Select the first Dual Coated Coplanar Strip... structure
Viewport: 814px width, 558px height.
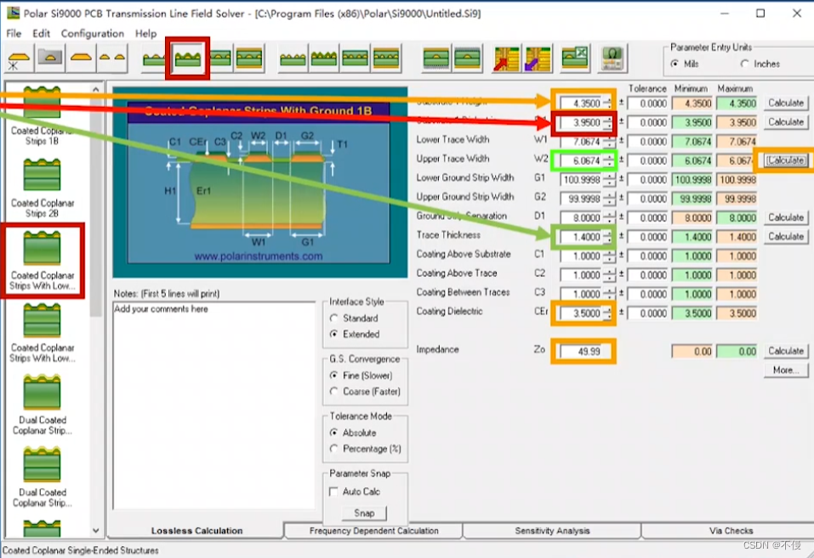42,405
